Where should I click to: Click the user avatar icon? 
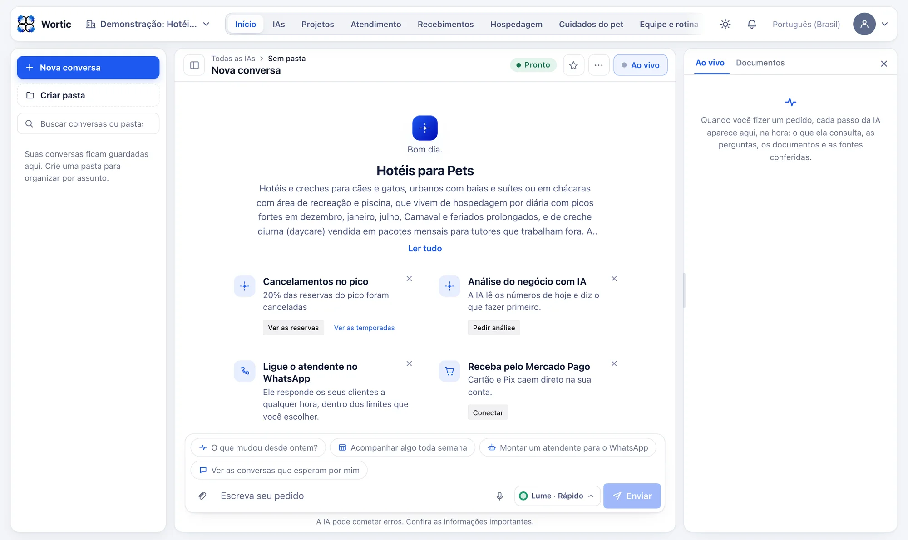click(864, 24)
